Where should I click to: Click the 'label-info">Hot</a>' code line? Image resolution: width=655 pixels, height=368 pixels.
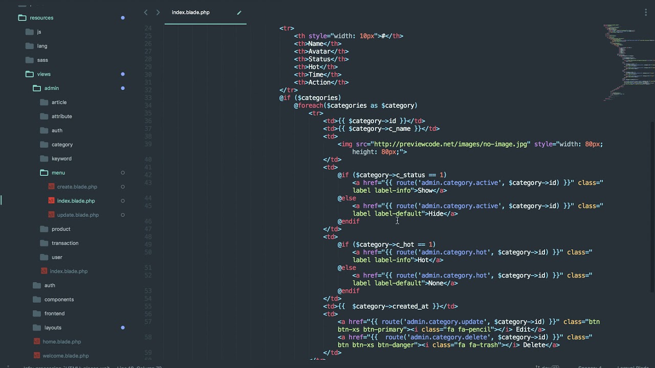(398, 260)
